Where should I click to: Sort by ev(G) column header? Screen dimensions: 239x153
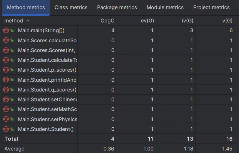pos(147,21)
